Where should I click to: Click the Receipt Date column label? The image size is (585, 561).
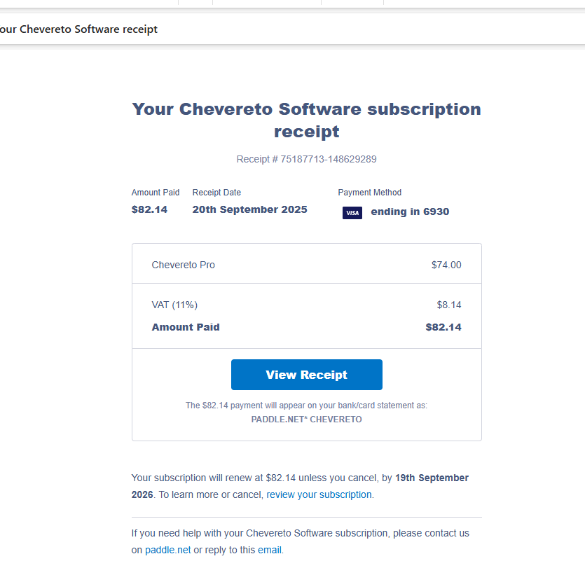click(216, 193)
